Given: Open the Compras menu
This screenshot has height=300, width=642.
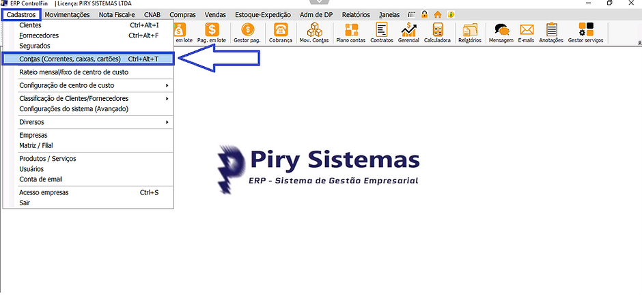Looking at the screenshot, I should pyautogui.click(x=182, y=15).
